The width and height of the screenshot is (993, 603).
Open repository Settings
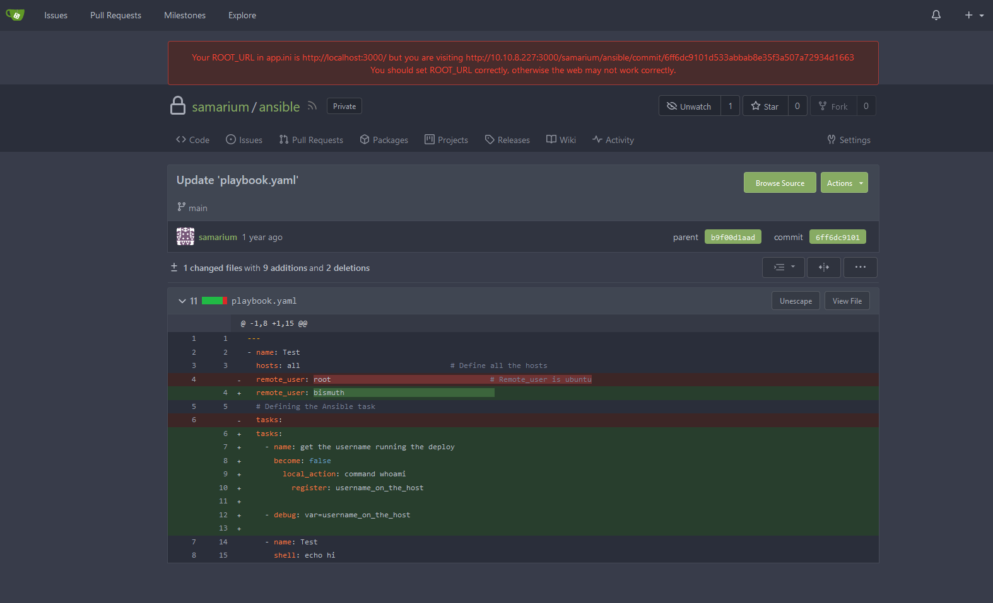click(x=849, y=140)
